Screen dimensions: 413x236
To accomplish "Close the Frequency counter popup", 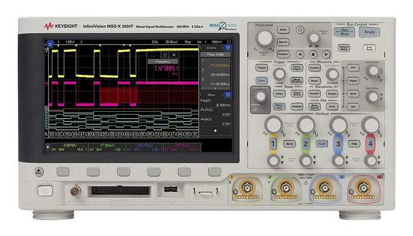I will 174,55.
